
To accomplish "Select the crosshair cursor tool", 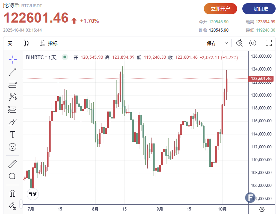I will click(x=12, y=59).
